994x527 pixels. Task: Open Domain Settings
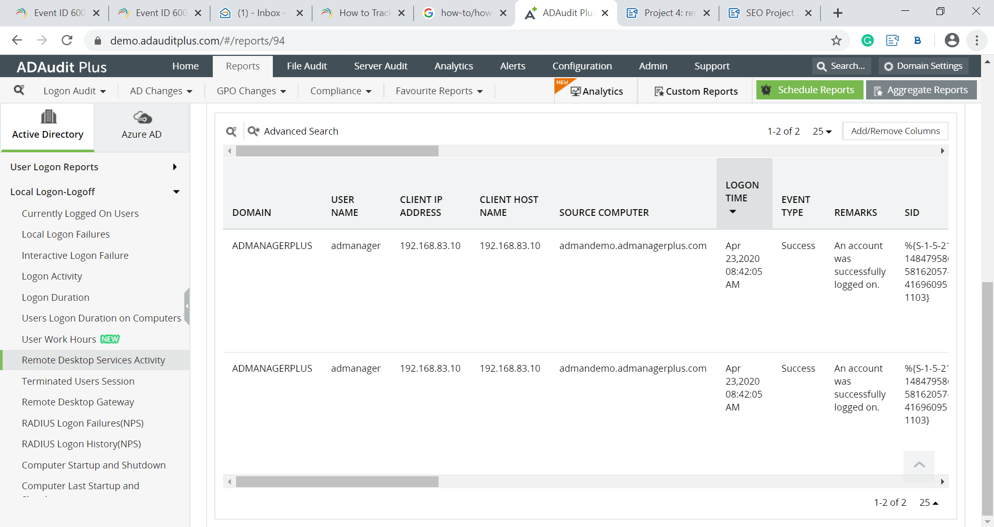point(923,66)
